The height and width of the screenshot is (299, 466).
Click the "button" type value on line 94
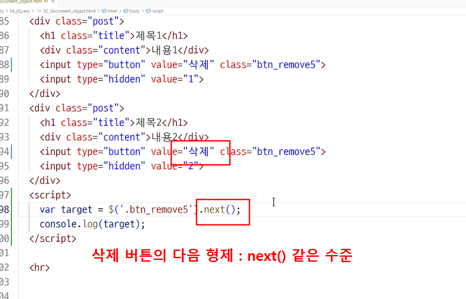click(x=124, y=152)
